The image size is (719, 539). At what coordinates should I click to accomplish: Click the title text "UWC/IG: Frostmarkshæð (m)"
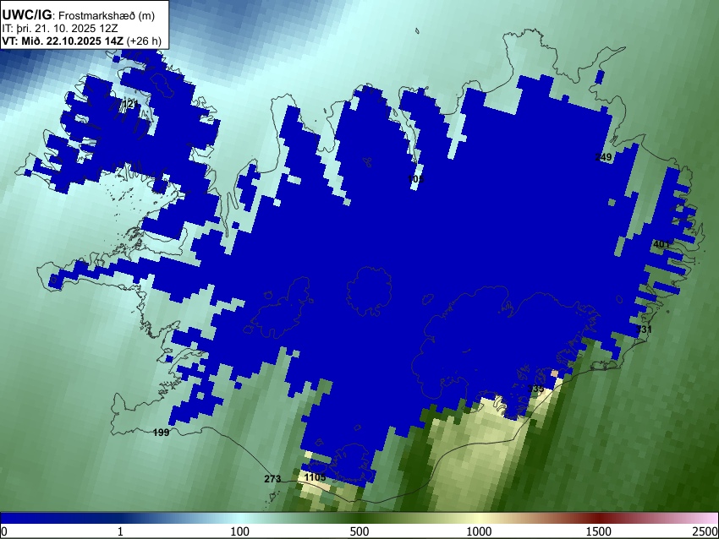(79, 14)
